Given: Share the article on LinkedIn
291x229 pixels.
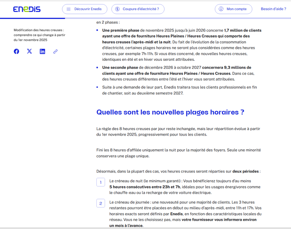Looking at the screenshot, I should click(42, 51).
